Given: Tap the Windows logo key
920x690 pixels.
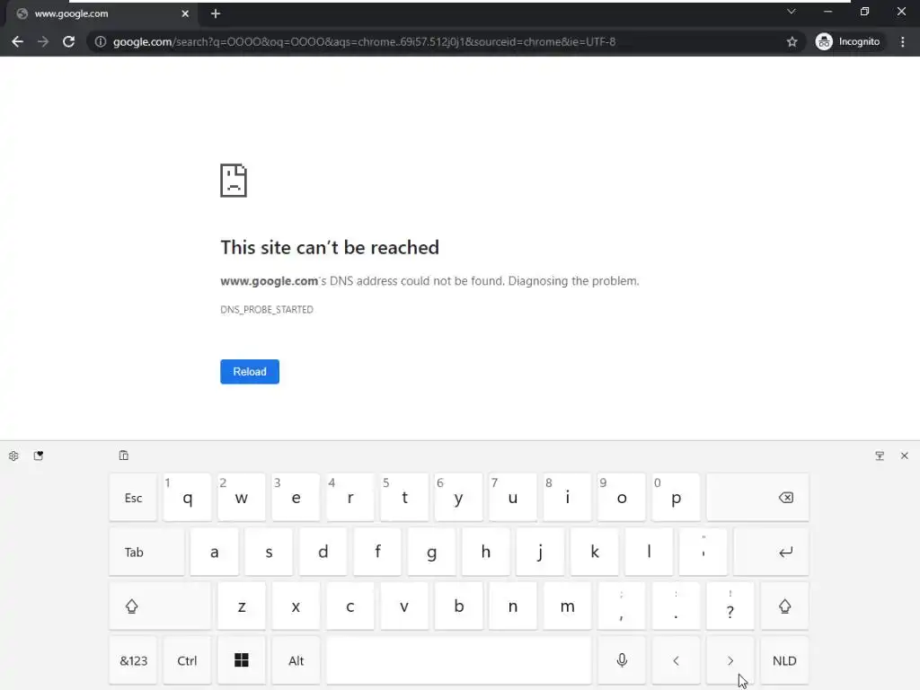Looking at the screenshot, I should point(241,660).
